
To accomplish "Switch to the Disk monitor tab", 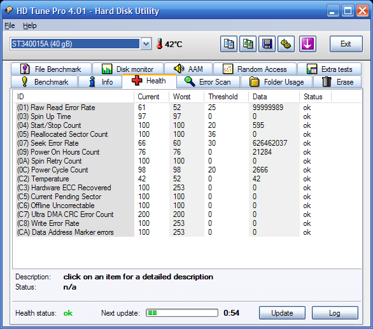I will [128, 69].
